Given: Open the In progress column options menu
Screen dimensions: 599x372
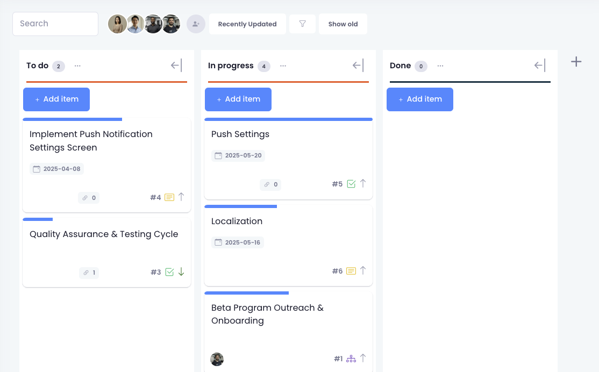Looking at the screenshot, I should click(283, 66).
